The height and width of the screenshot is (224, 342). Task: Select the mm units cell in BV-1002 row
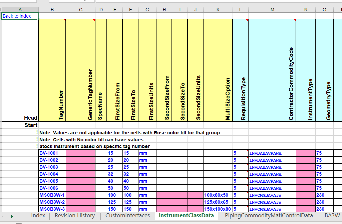(x=147, y=160)
